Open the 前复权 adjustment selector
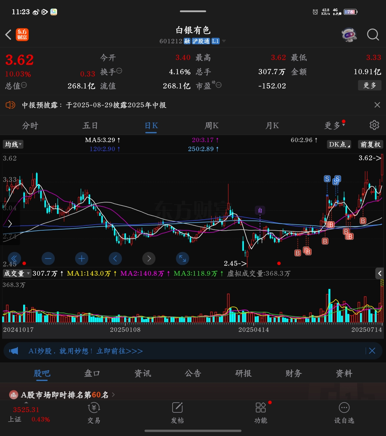Image resolution: width=386 pixels, height=436 pixels. click(371, 144)
